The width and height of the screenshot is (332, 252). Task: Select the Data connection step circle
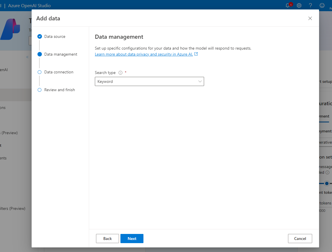(x=39, y=72)
